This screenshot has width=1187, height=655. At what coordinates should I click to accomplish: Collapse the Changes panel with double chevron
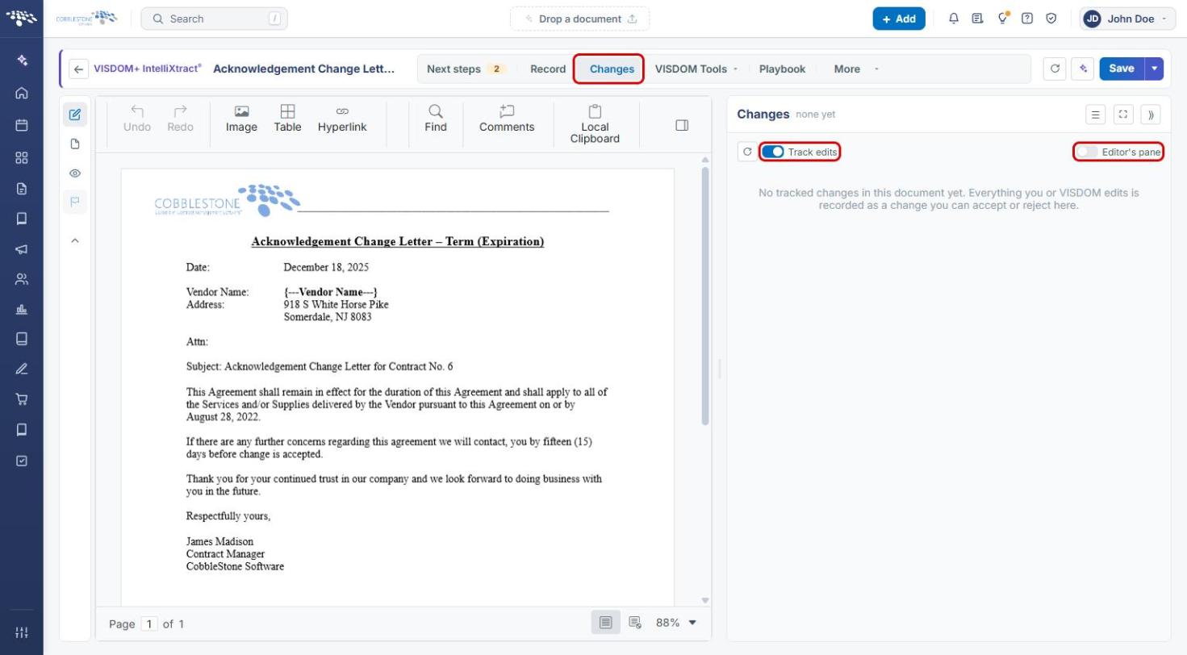point(1151,115)
